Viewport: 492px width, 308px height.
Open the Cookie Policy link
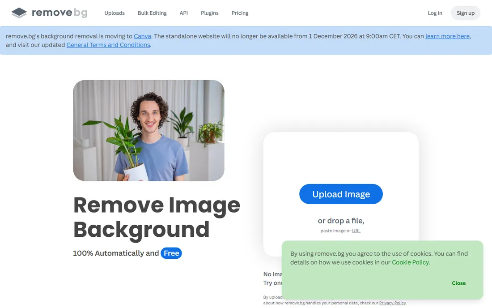coord(411,262)
